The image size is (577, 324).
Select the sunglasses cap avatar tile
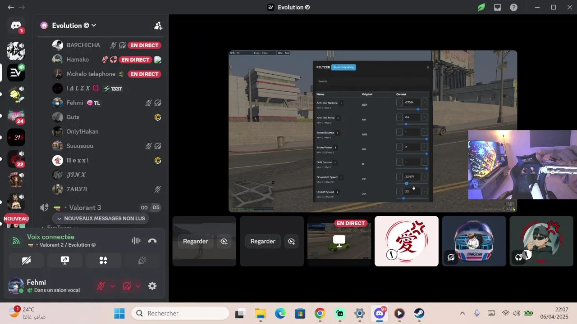coord(541,241)
